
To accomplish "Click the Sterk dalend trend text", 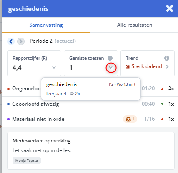I will click(x=147, y=66).
